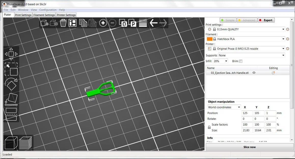Select the Cut tool
This screenshot has width=295, height=159.
click(x=11, y=114)
